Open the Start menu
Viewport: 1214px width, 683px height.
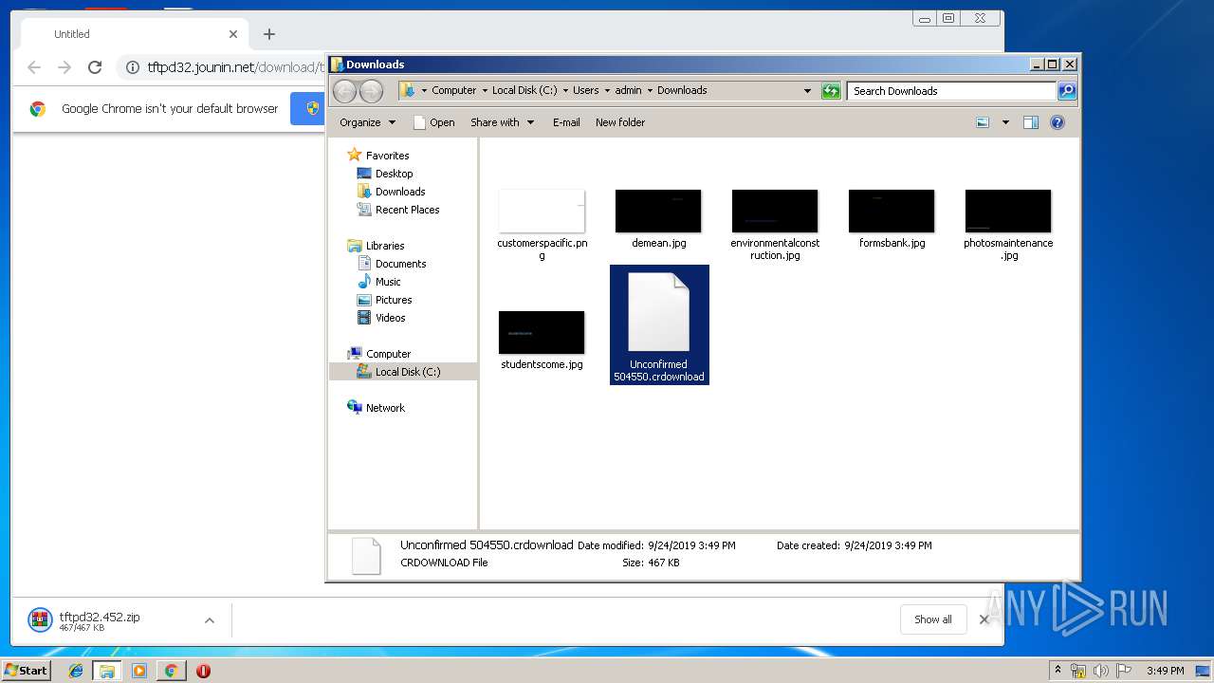tap(27, 670)
